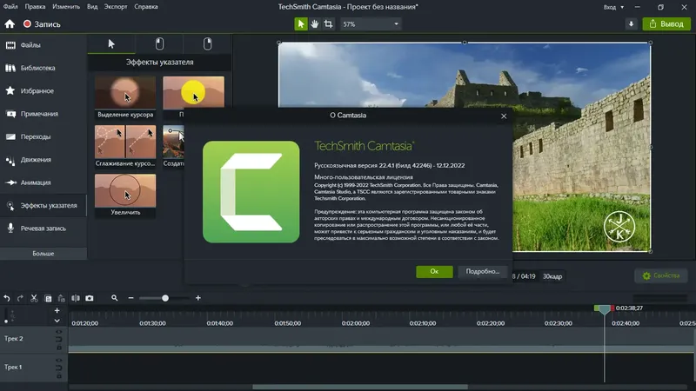Activate the crop tool
The height and width of the screenshot is (391, 696).
[x=329, y=24]
